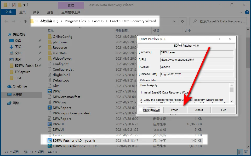Click the Release Date field
The width and height of the screenshot is (251, 156).
tap(197, 74)
